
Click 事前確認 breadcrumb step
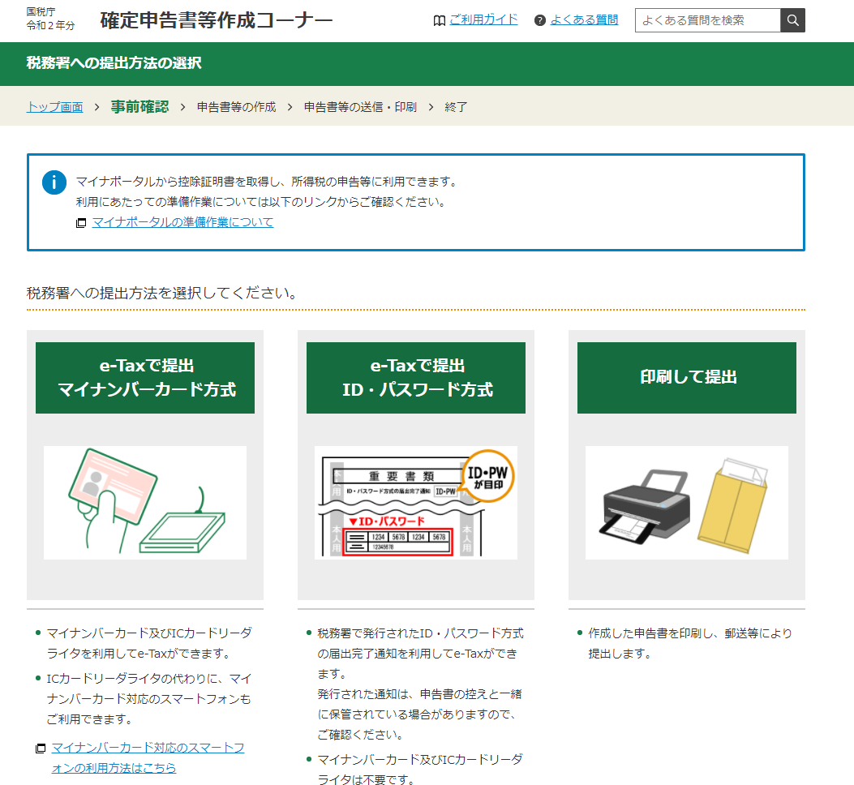coord(140,107)
